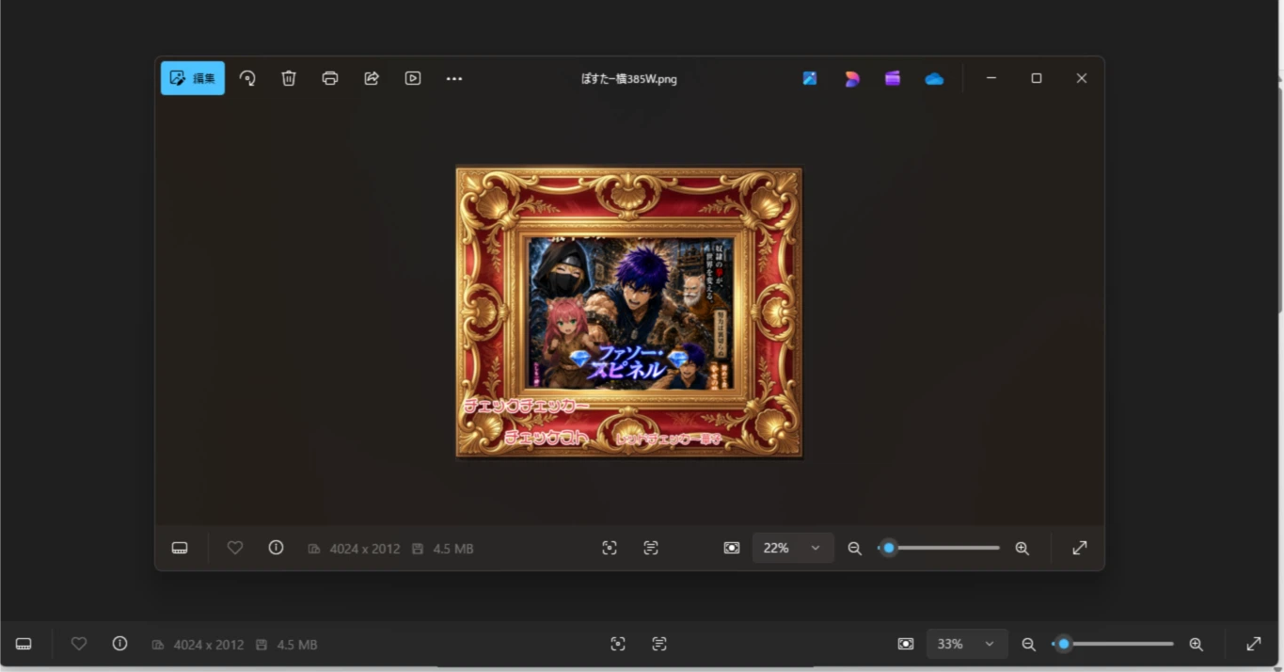Show file info in the background window
The width and height of the screenshot is (1284, 672).
119,644
